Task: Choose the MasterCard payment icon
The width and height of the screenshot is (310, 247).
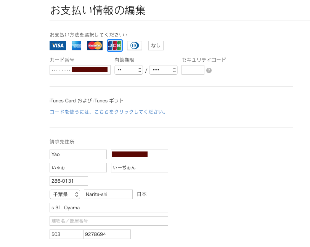Action: pyautogui.click(x=95, y=45)
